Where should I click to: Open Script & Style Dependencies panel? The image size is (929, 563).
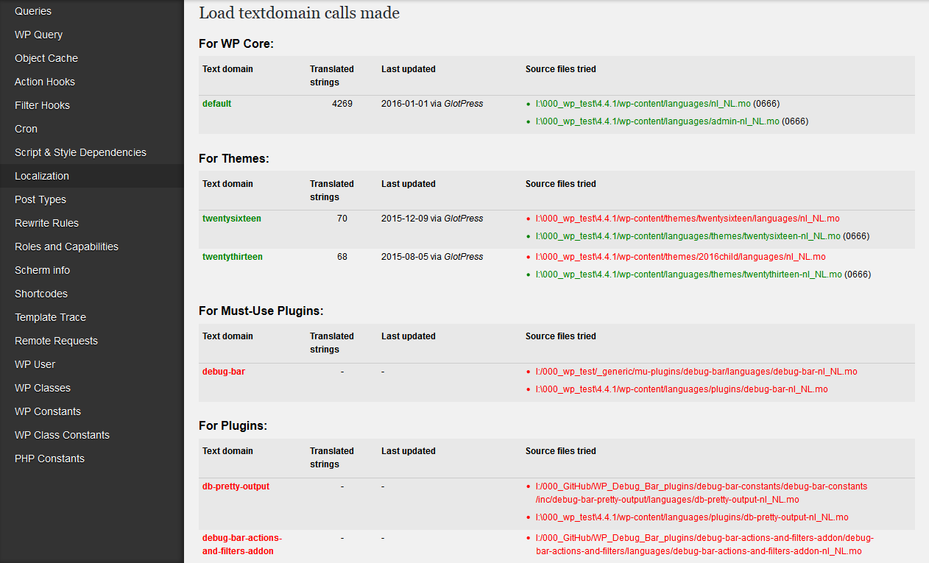pos(91,152)
